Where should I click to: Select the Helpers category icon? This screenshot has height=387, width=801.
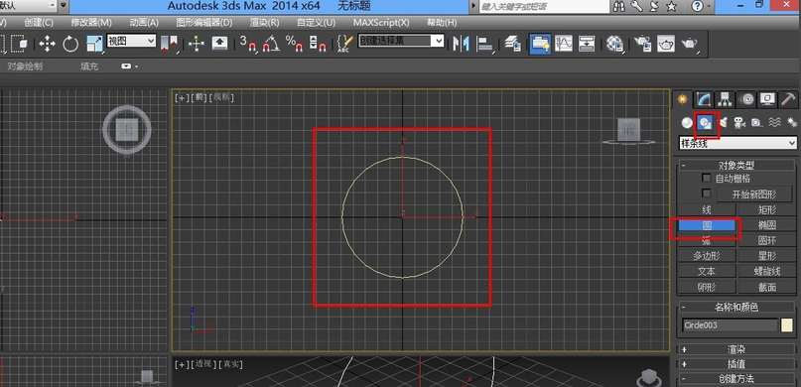click(x=757, y=122)
